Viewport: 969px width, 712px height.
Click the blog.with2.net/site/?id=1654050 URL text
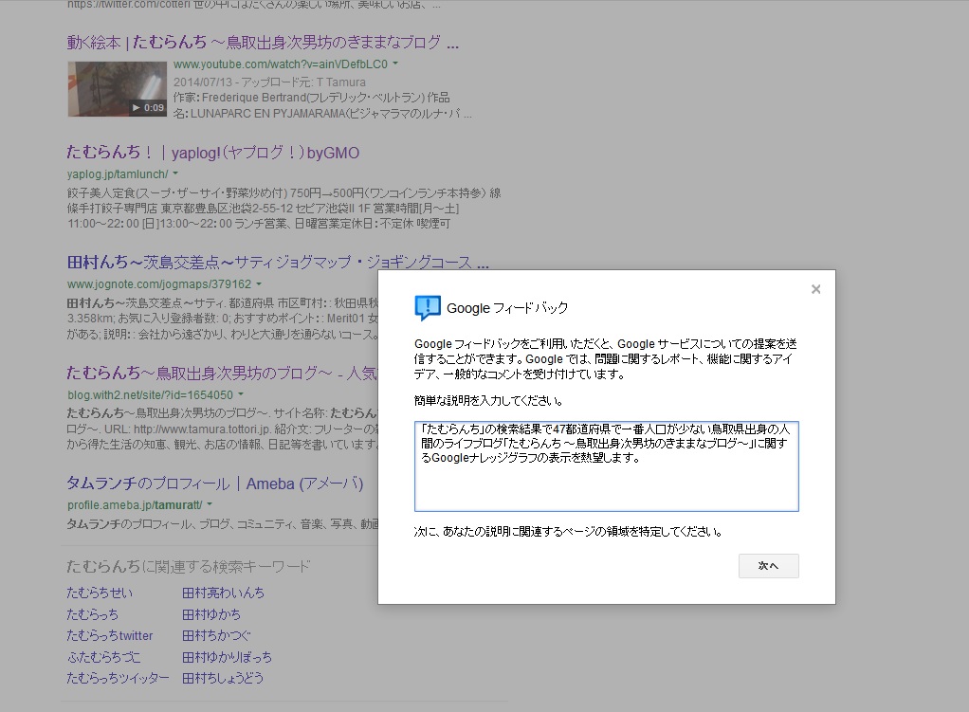pyautogui.click(x=150, y=395)
